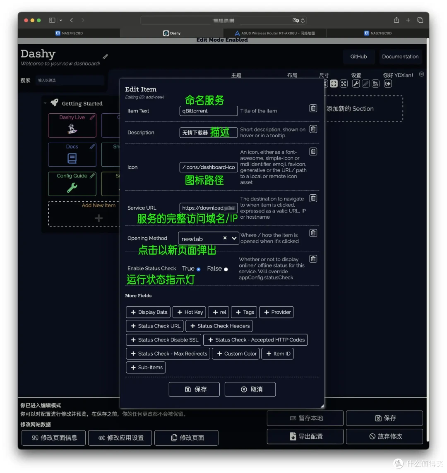This screenshot has height=473, width=447.
Task: Open the wrench config settings icon
Action: tap(356, 84)
